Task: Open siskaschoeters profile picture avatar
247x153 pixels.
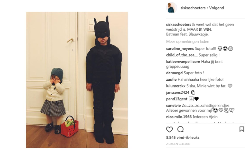Action: point(172,7)
